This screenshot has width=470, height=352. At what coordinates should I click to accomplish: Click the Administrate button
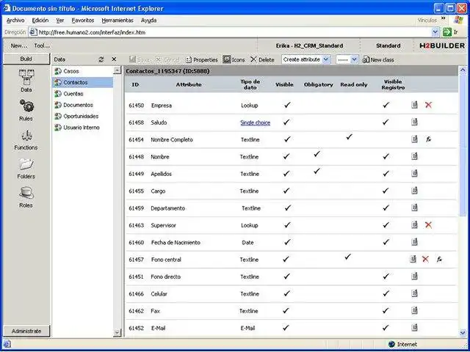pos(26,331)
